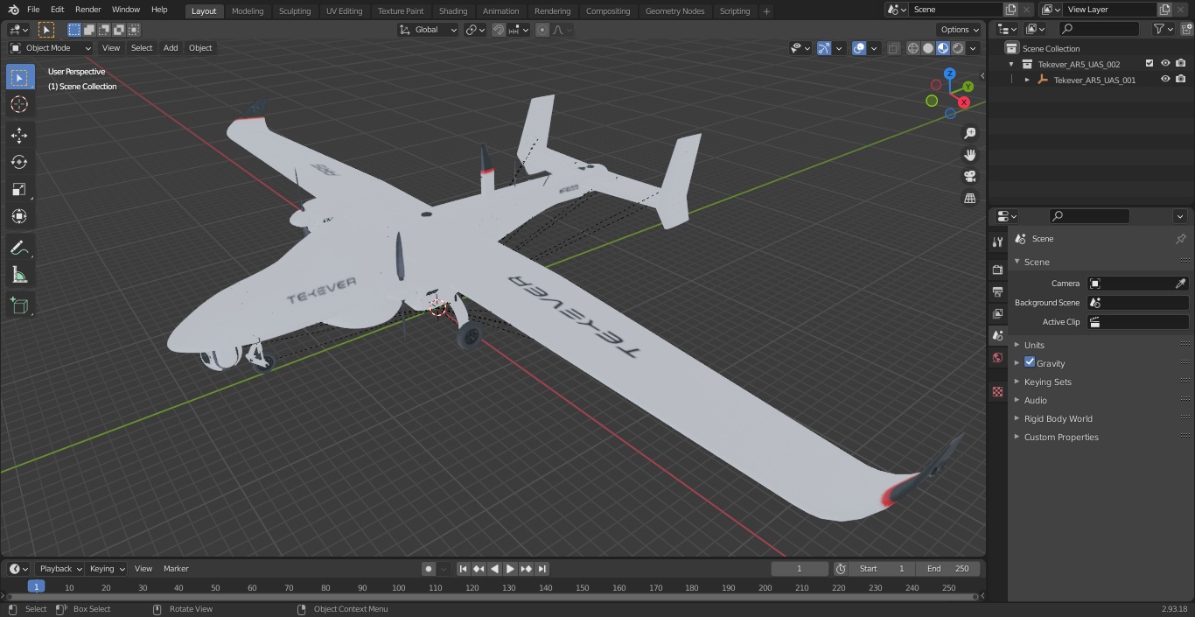Toggle the camera view icon
This screenshot has height=617, width=1195.
pyautogui.click(x=970, y=176)
